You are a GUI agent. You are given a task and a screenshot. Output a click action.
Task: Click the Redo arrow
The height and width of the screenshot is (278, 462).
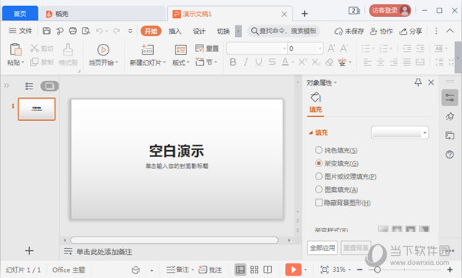[x=117, y=31]
